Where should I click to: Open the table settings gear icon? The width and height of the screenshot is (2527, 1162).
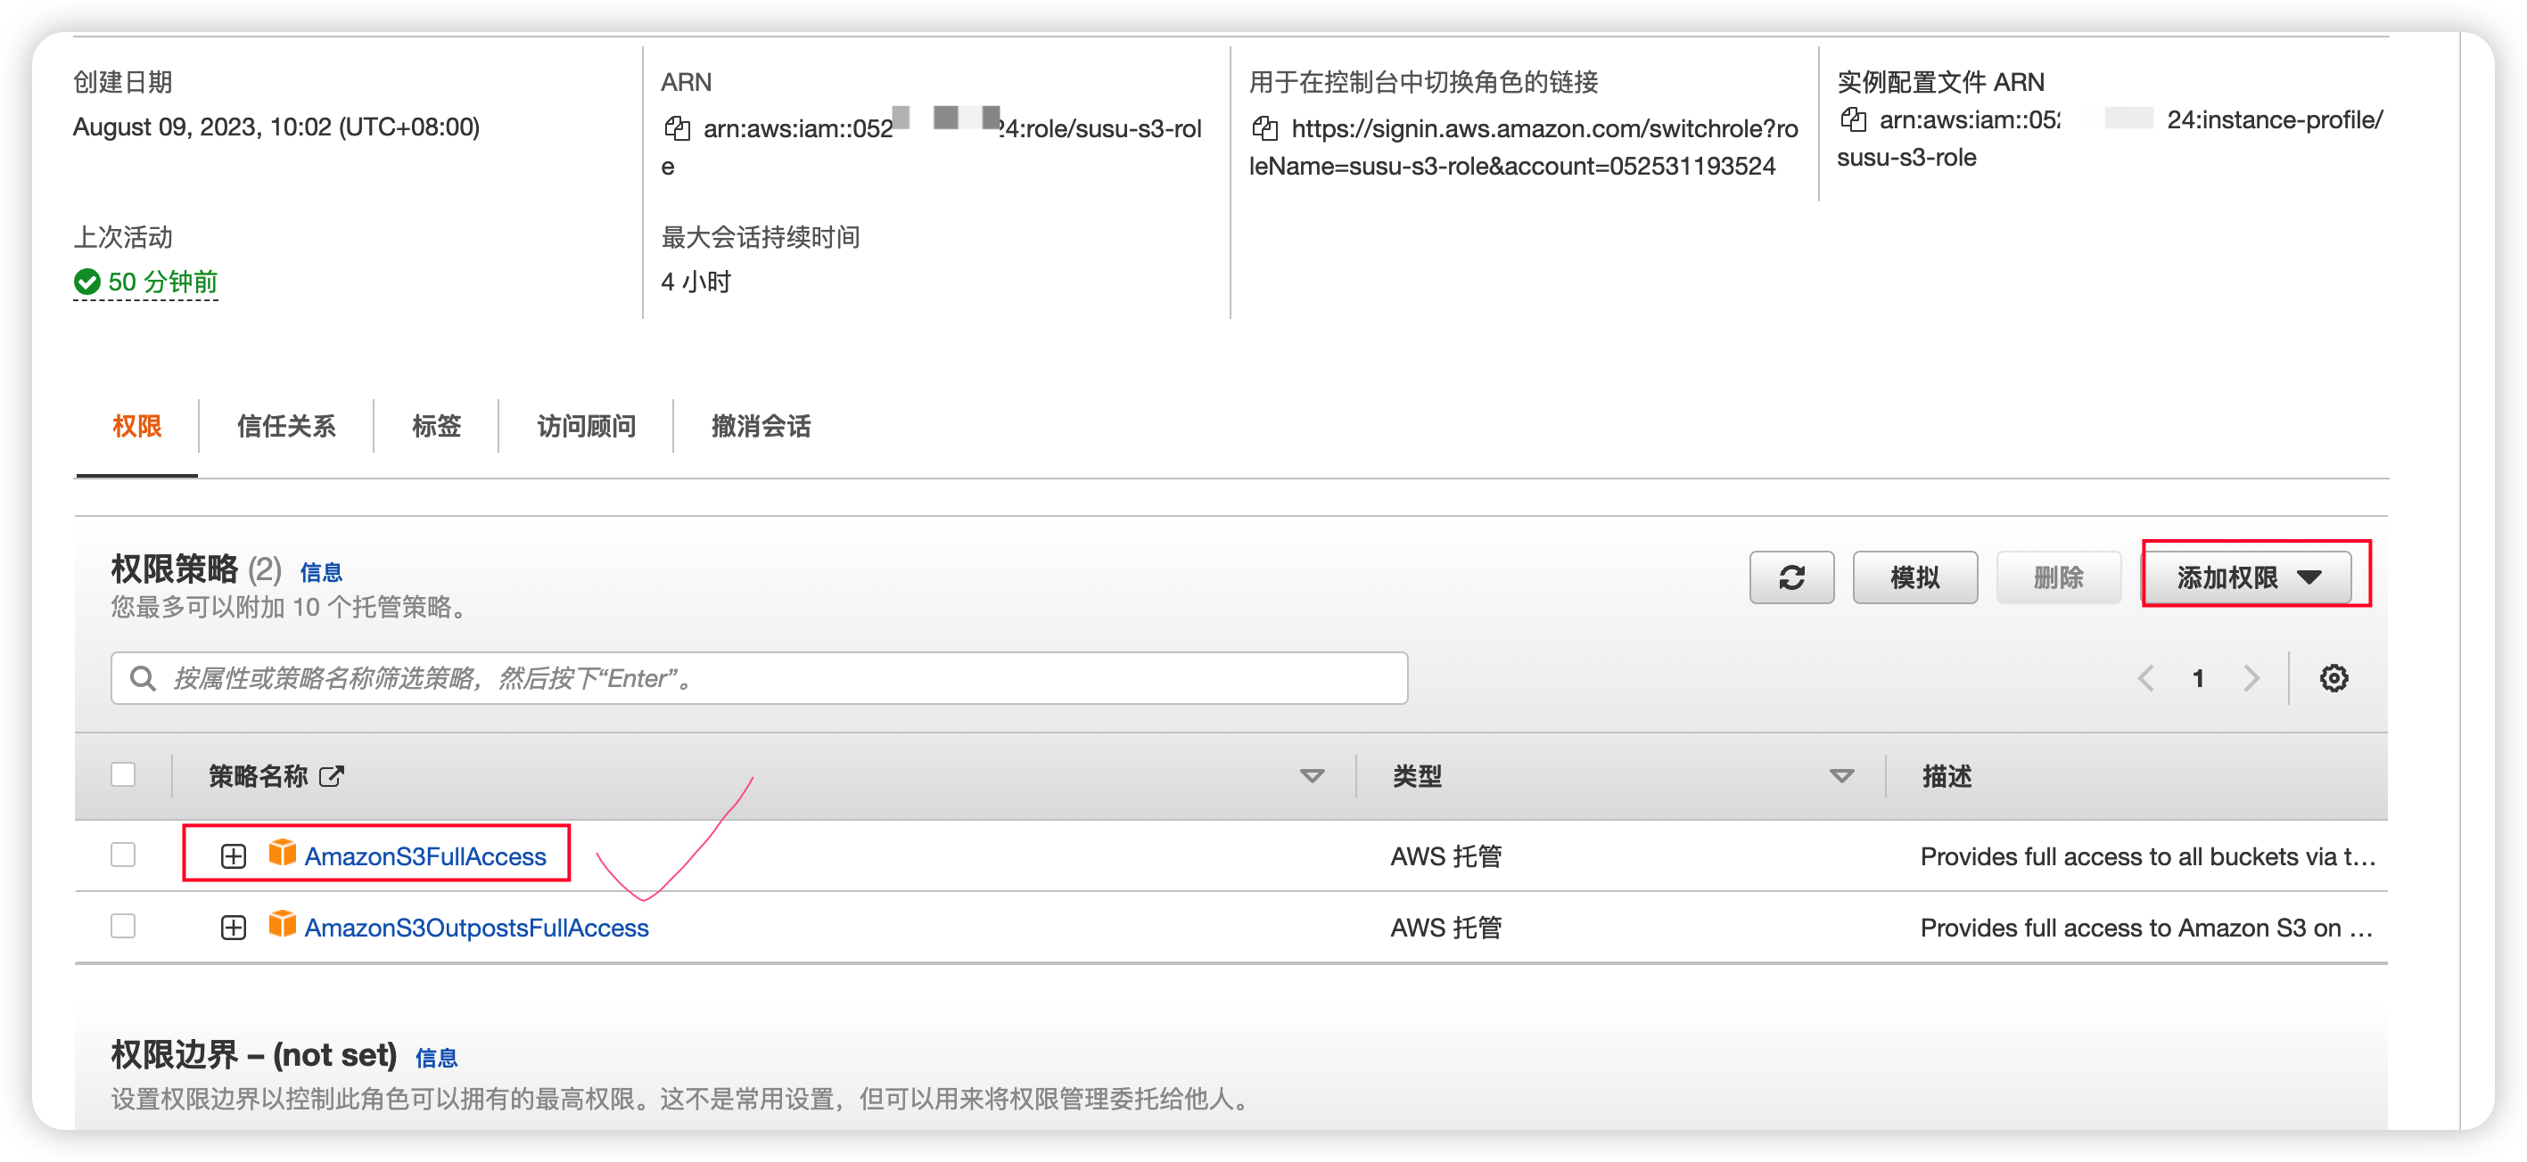pos(2333,677)
